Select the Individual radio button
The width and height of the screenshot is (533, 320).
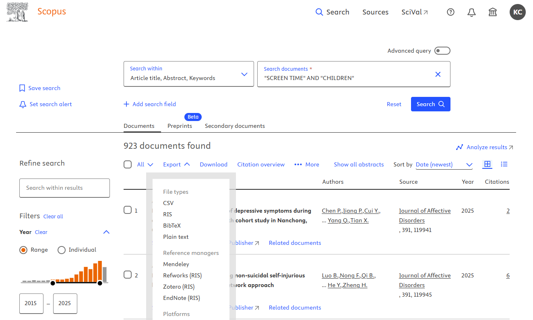point(62,250)
